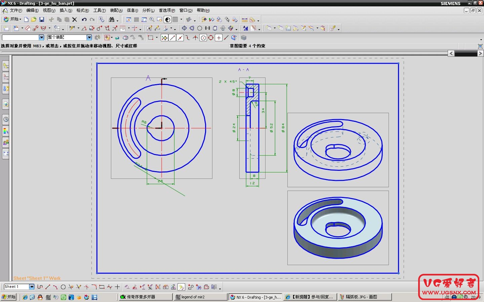The width and height of the screenshot is (484, 302).
Task: Expand the rendering style dropdown arrow
Action: [x=182, y=19]
